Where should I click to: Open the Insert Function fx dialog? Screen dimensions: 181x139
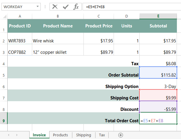pyautogui.click(x=76, y=6)
